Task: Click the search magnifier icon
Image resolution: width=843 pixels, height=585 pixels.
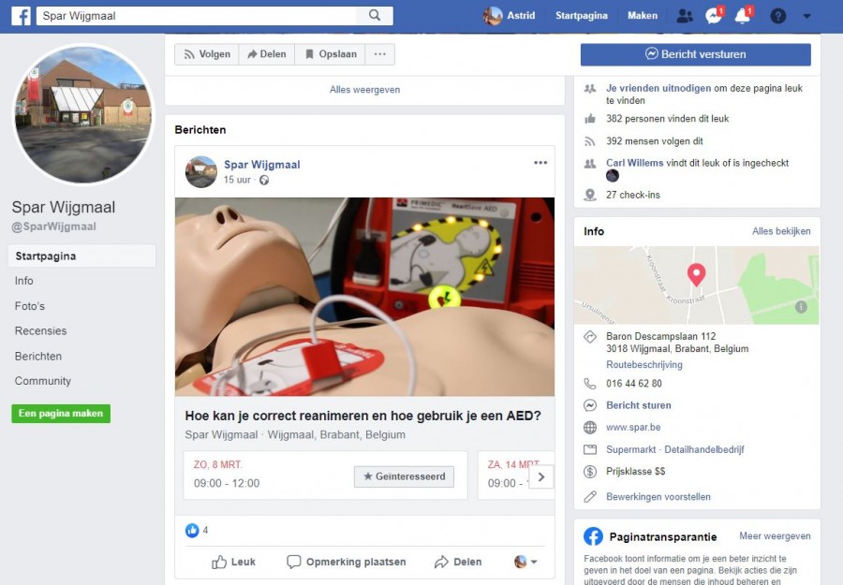Action: tap(375, 16)
